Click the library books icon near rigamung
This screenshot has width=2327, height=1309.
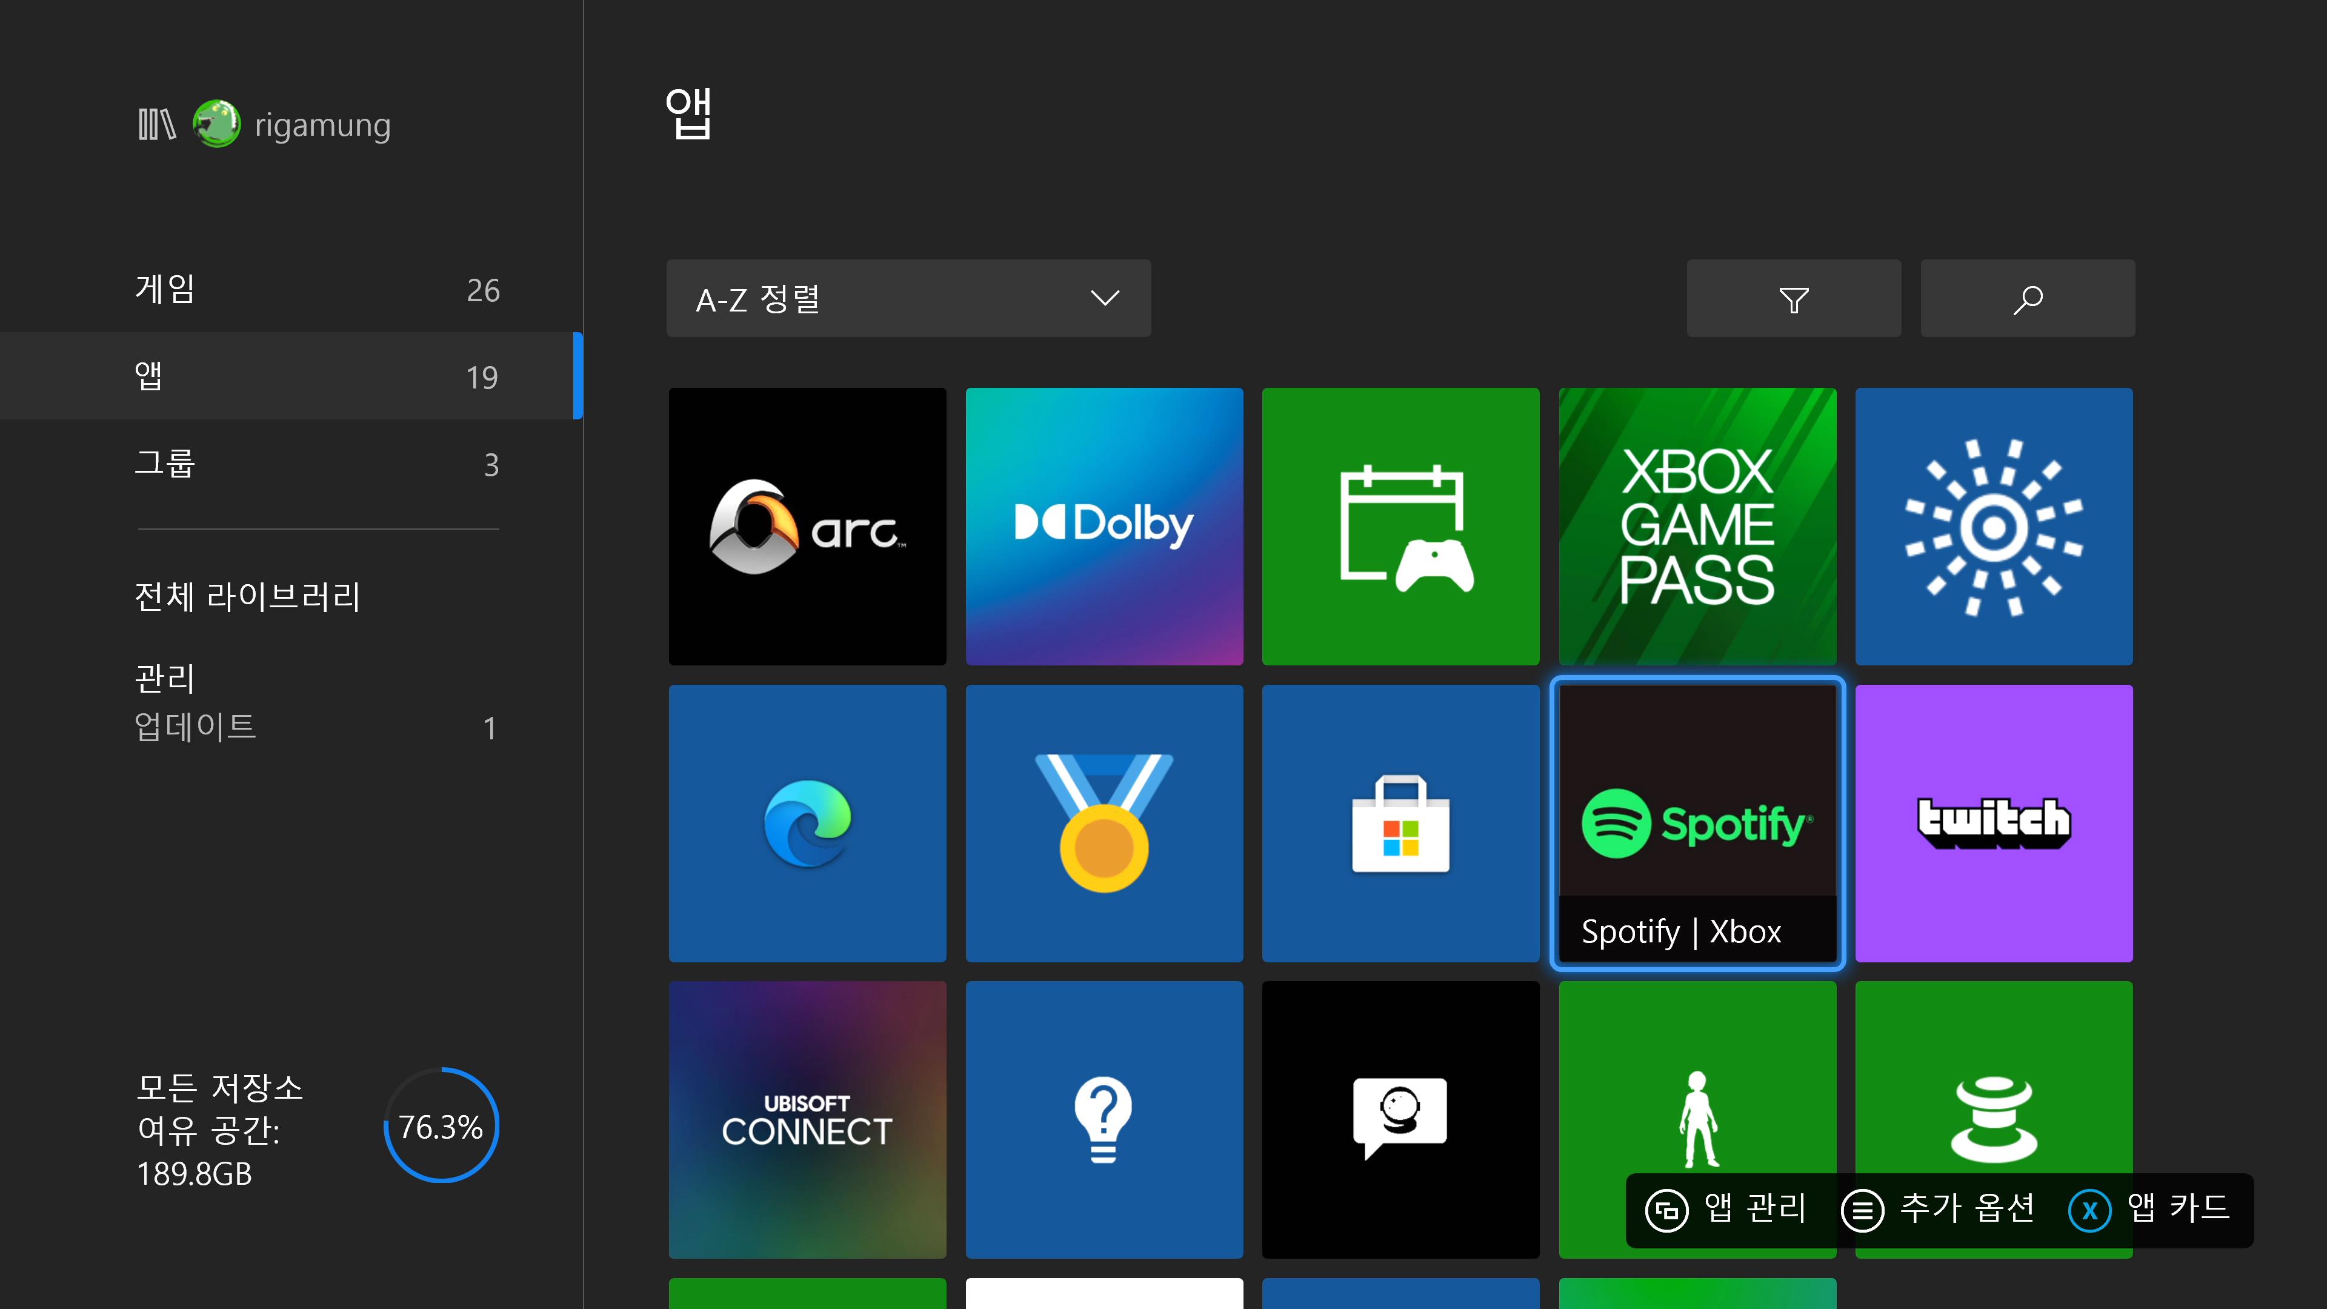[x=156, y=125]
